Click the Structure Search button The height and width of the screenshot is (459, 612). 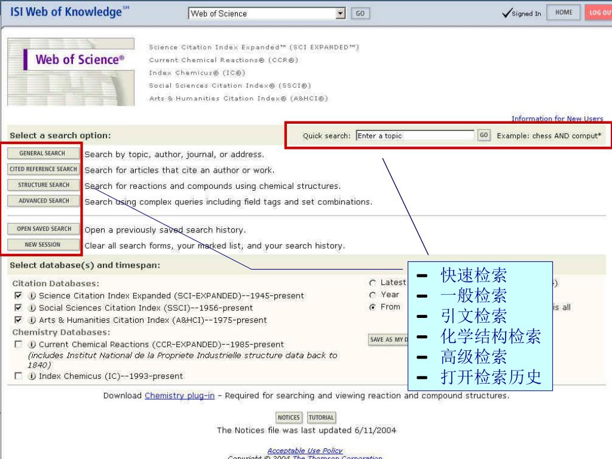point(43,185)
